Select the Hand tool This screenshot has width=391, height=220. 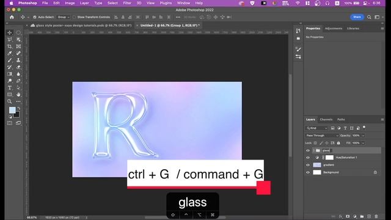pos(18,95)
